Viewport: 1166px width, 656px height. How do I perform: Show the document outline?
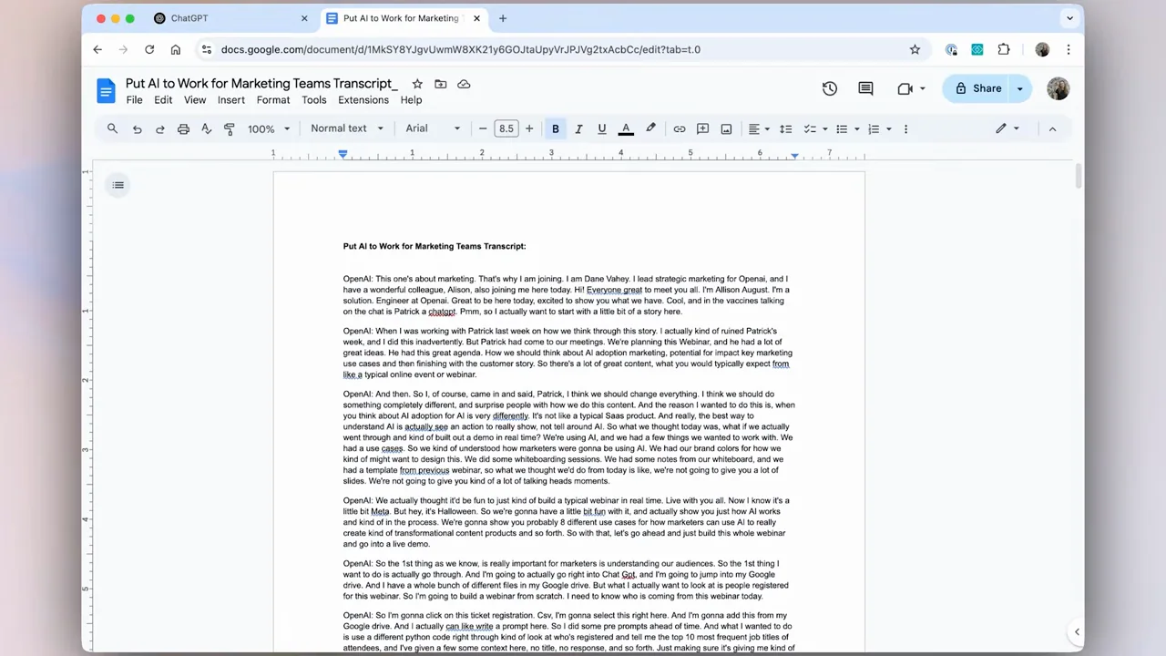click(118, 185)
